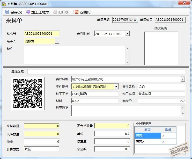Close the 来料单 window
Screen dimensions: 192x159
pyautogui.click(x=184, y=3)
